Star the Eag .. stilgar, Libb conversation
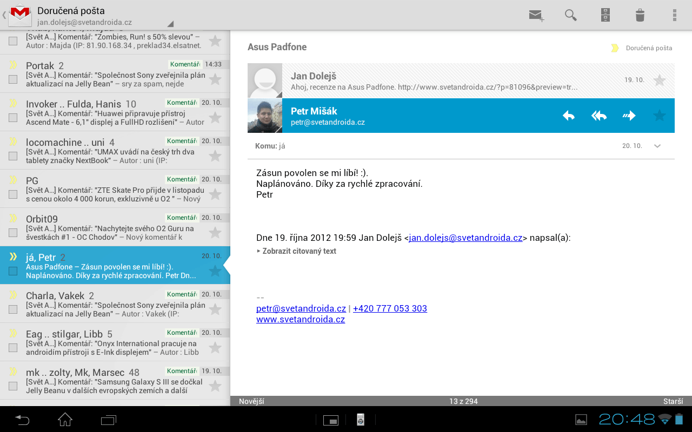The height and width of the screenshot is (432, 692). tap(215, 347)
